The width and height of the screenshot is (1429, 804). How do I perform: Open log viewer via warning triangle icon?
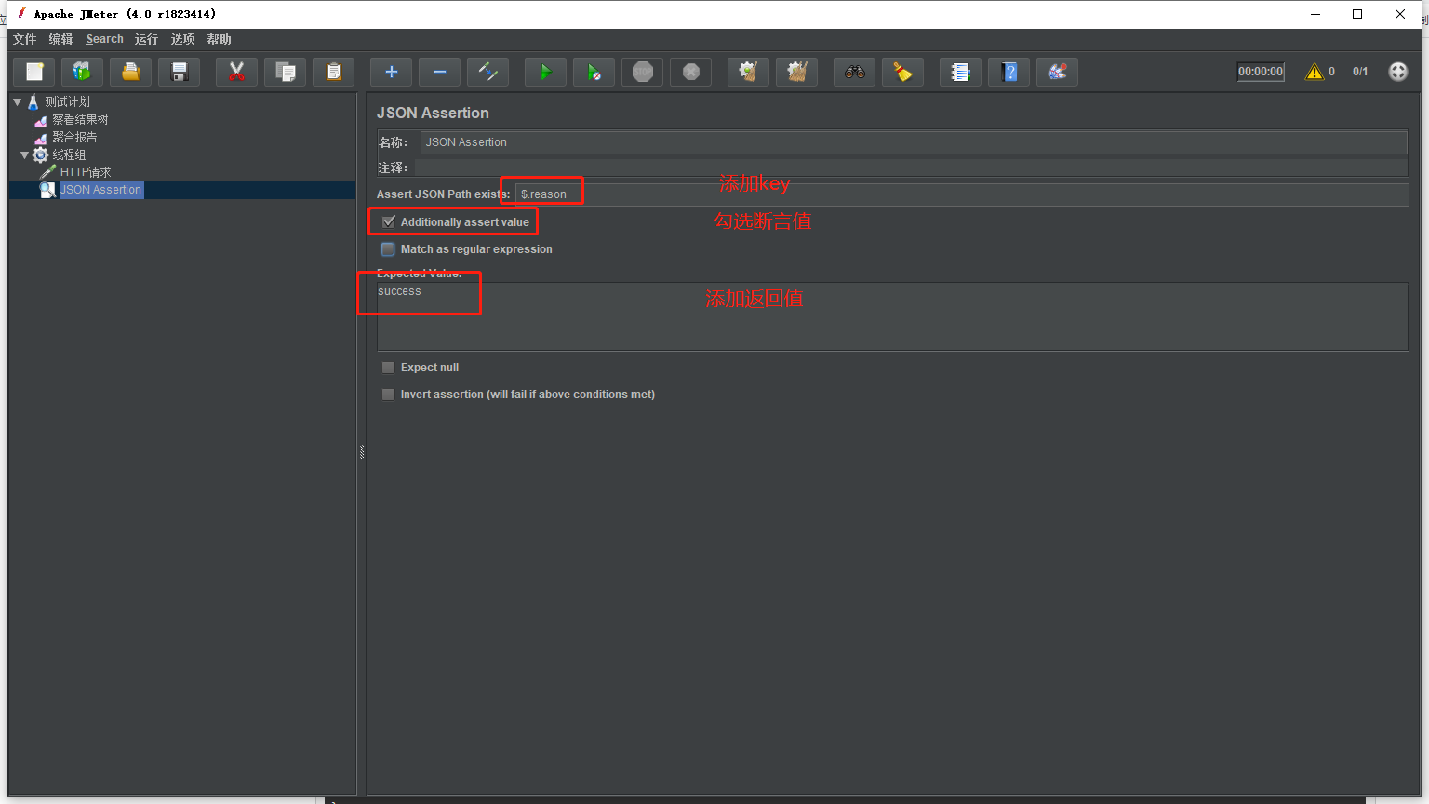click(1315, 72)
